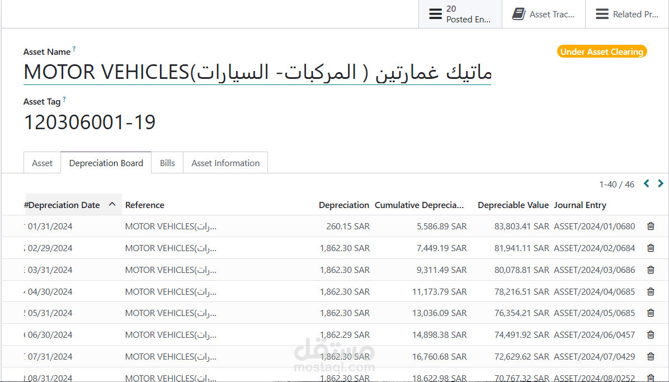Click the Reference cell of the 01/31/2024 row
This screenshot has height=382, width=669.
point(171,226)
